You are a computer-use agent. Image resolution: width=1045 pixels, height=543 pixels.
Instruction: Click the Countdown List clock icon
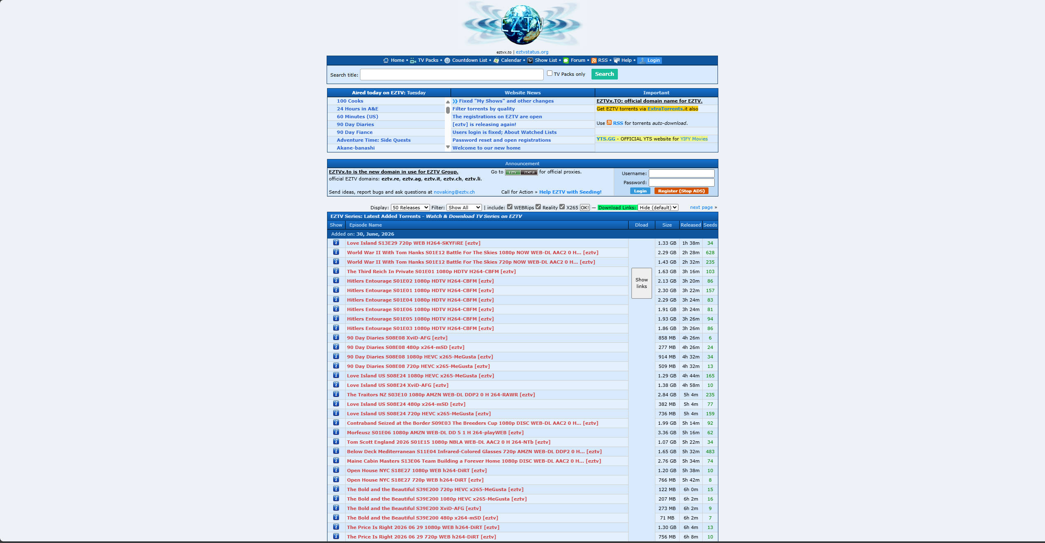pyautogui.click(x=447, y=60)
